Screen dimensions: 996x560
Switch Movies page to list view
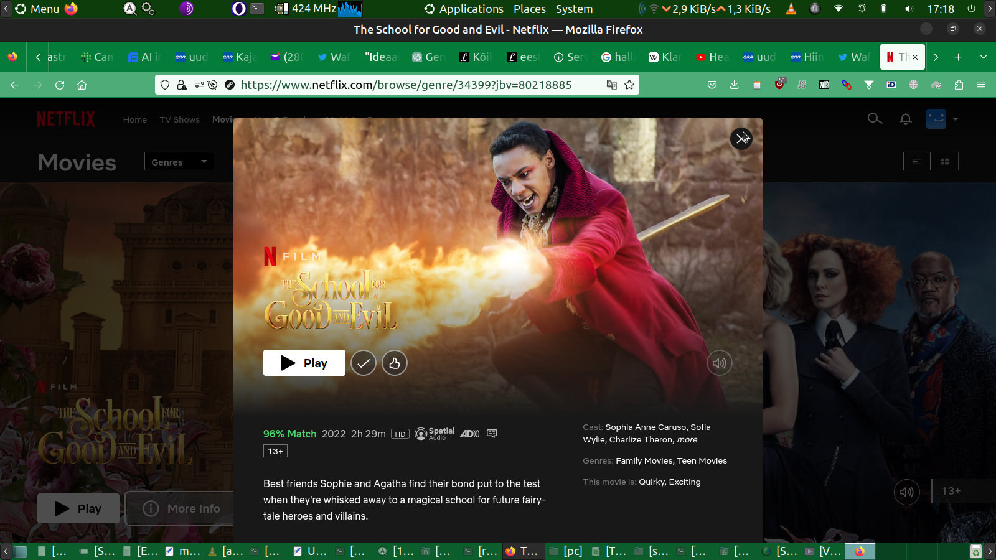coord(917,162)
